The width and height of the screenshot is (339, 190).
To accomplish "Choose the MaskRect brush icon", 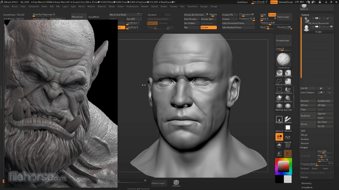I will (288, 81).
